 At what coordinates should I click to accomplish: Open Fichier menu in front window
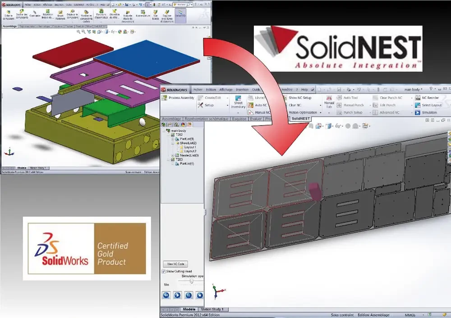click(198, 90)
